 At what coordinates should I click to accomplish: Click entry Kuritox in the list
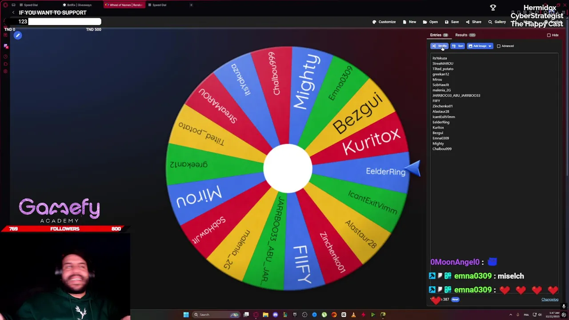(x=438, y=128)
